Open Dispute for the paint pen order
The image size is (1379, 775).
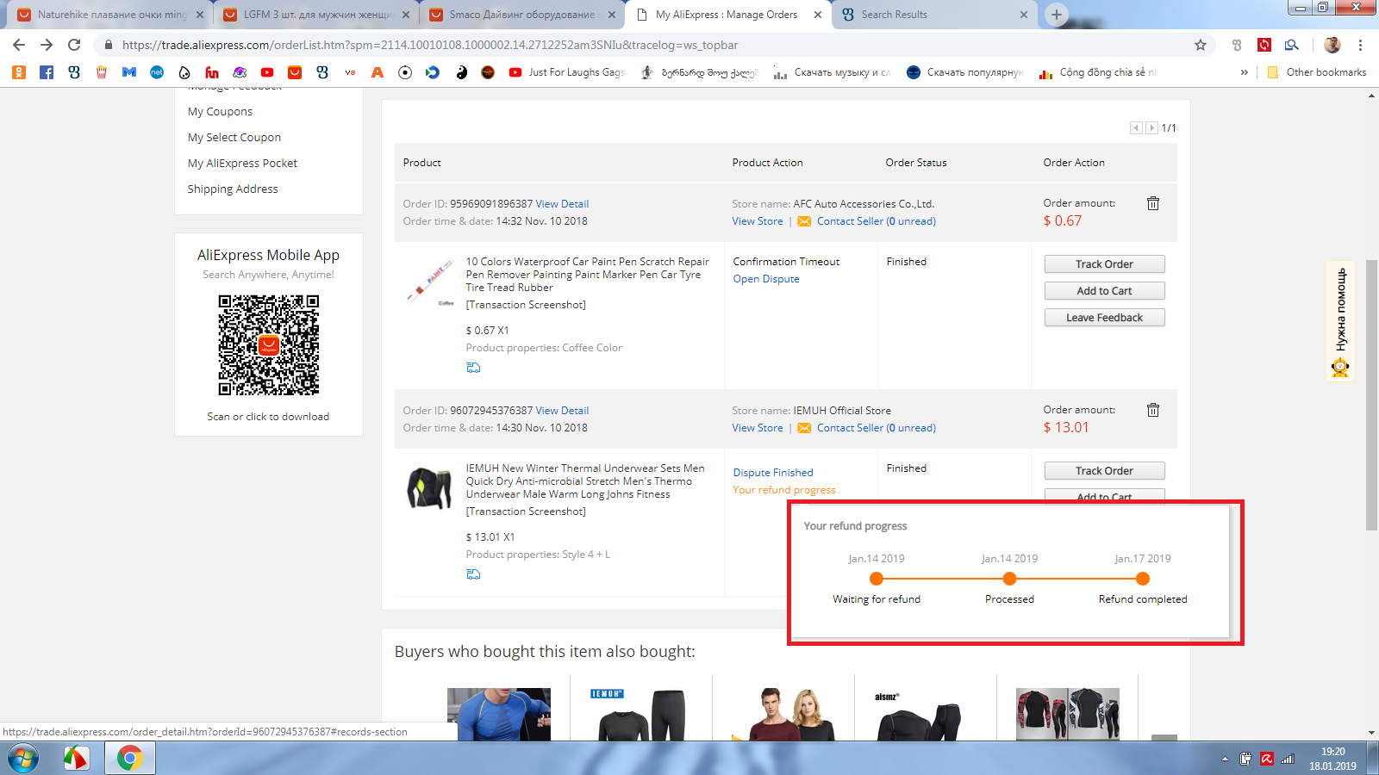[766, 279]
